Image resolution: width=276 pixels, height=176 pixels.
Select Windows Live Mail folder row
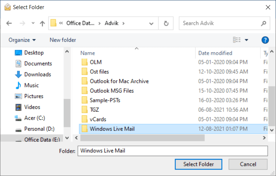tap(173, 129)
